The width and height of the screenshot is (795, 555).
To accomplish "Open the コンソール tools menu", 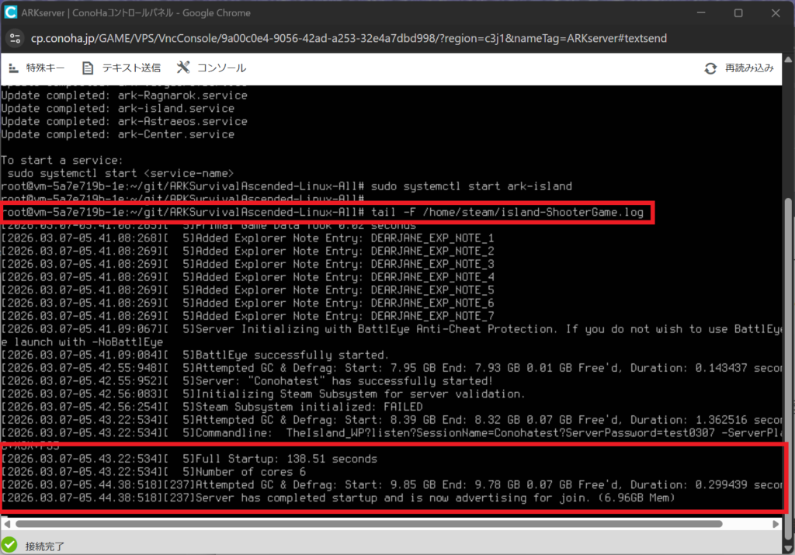I will click(183, 68).
